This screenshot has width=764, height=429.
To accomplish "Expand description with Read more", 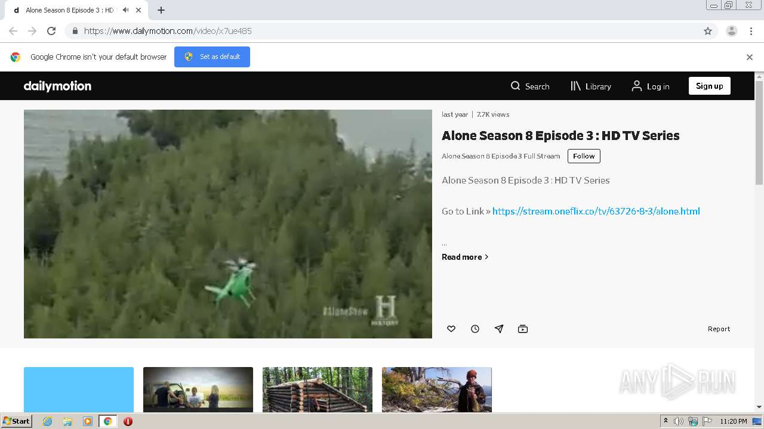I will coord(465,257).
